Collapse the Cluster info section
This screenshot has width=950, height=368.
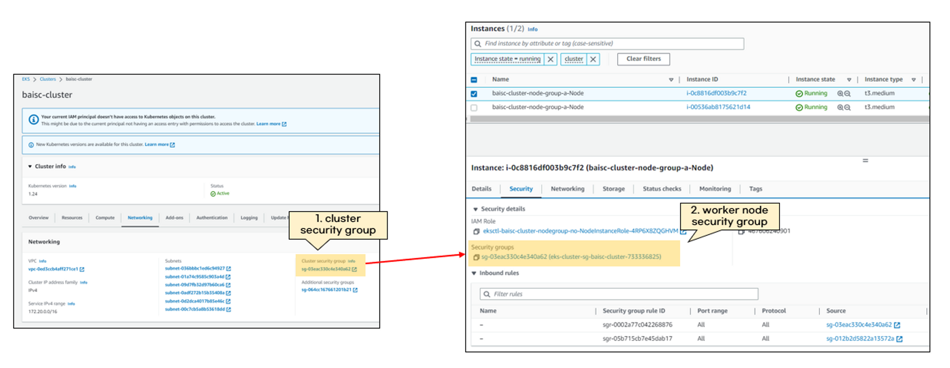click(x=30, y=167)
